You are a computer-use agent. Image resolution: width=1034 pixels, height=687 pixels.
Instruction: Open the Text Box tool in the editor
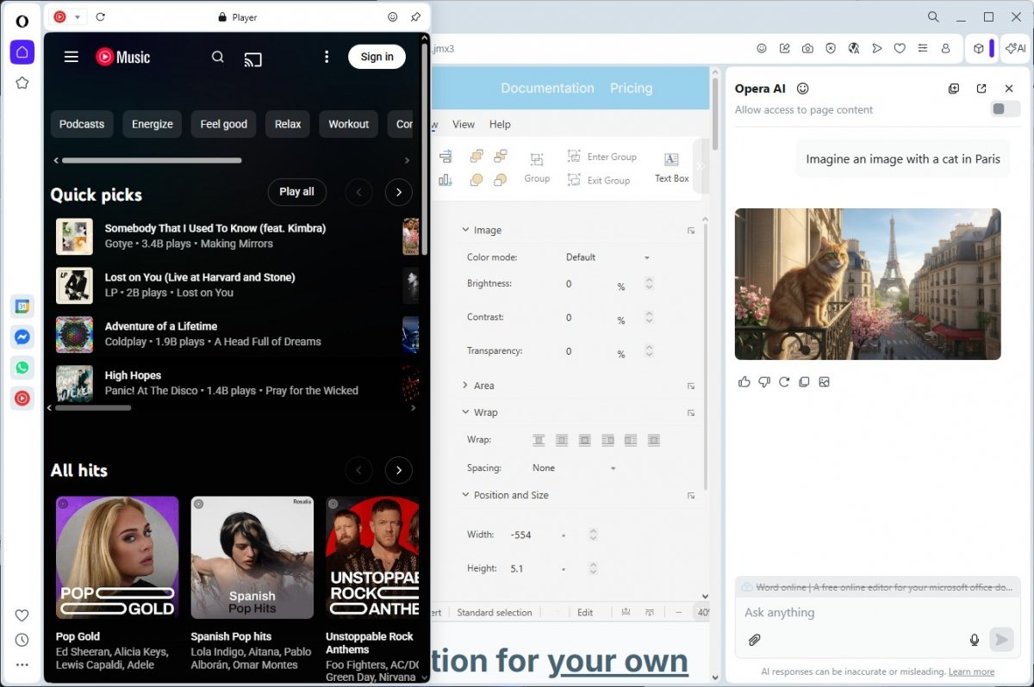[671, 164]
